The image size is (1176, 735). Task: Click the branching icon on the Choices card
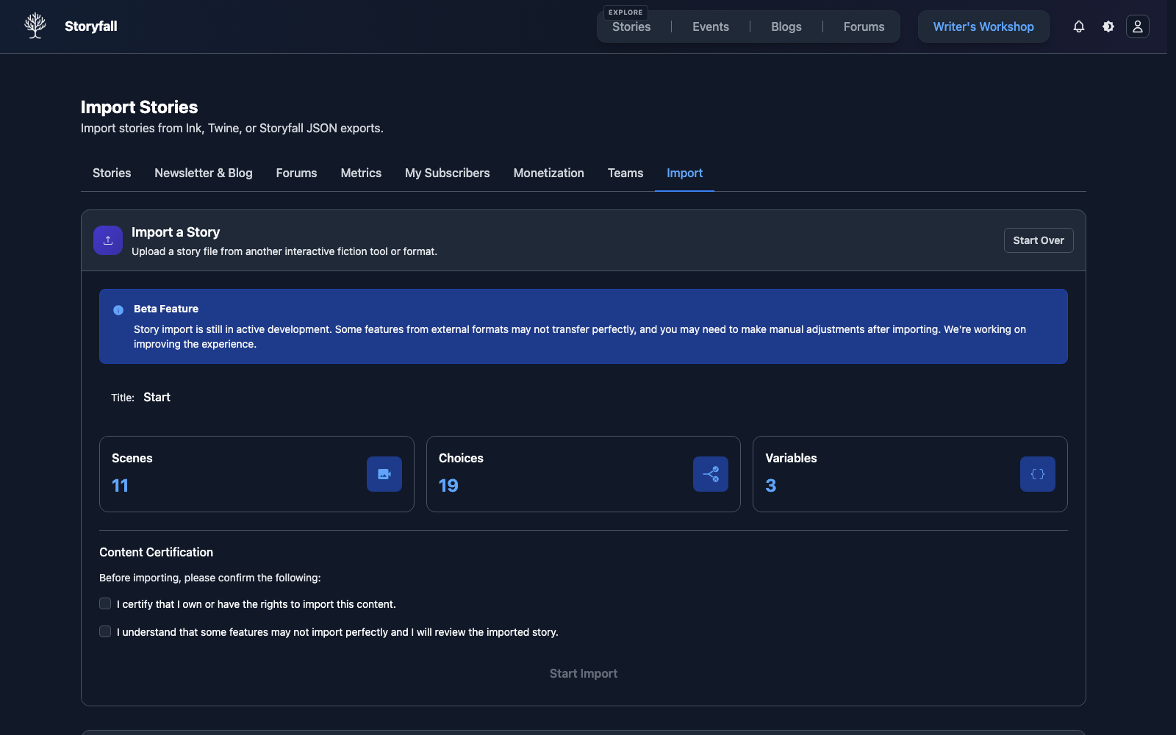tap(710, 474)
